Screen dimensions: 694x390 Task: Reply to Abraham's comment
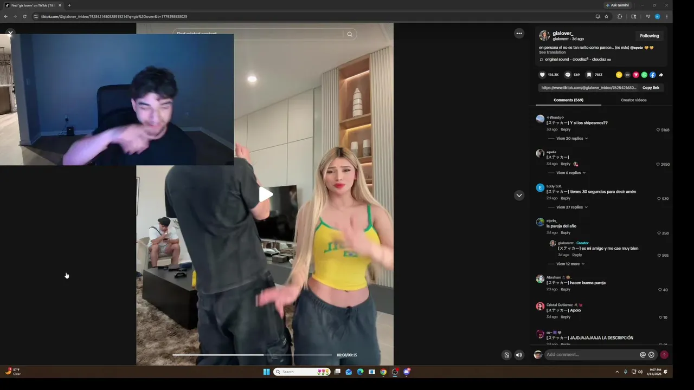566,289
